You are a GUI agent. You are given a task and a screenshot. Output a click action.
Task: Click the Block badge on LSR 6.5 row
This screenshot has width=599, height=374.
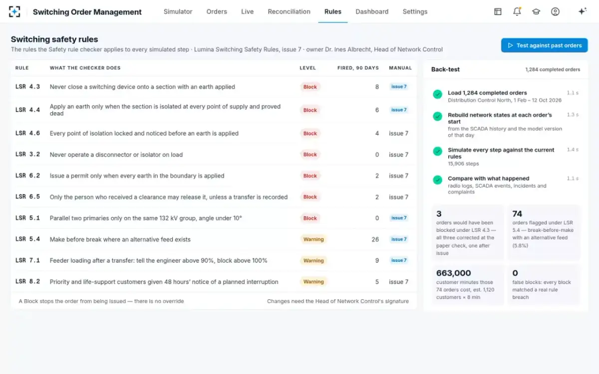(x=310, y=197)
